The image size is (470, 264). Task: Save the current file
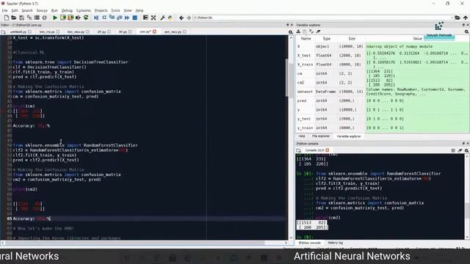(21, 18)
